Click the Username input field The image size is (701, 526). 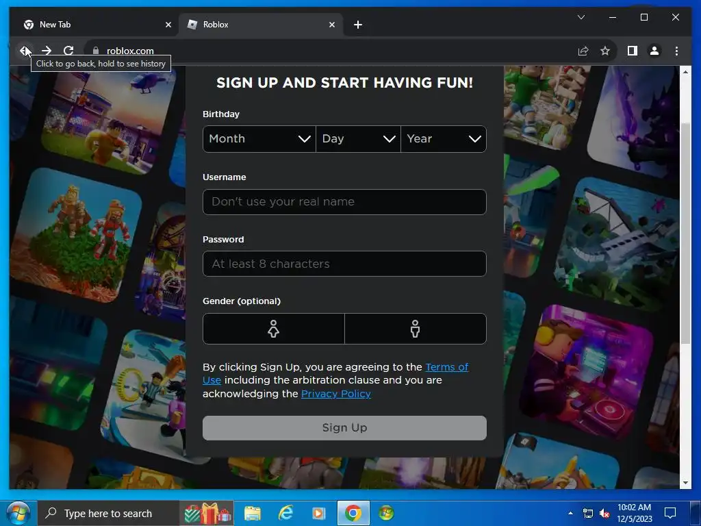tap(344, 202)
